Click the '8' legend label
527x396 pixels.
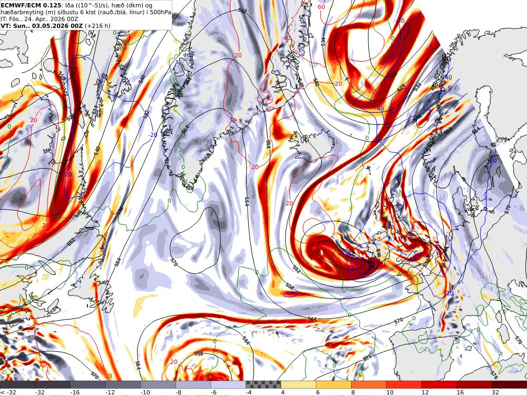(353, 392)
